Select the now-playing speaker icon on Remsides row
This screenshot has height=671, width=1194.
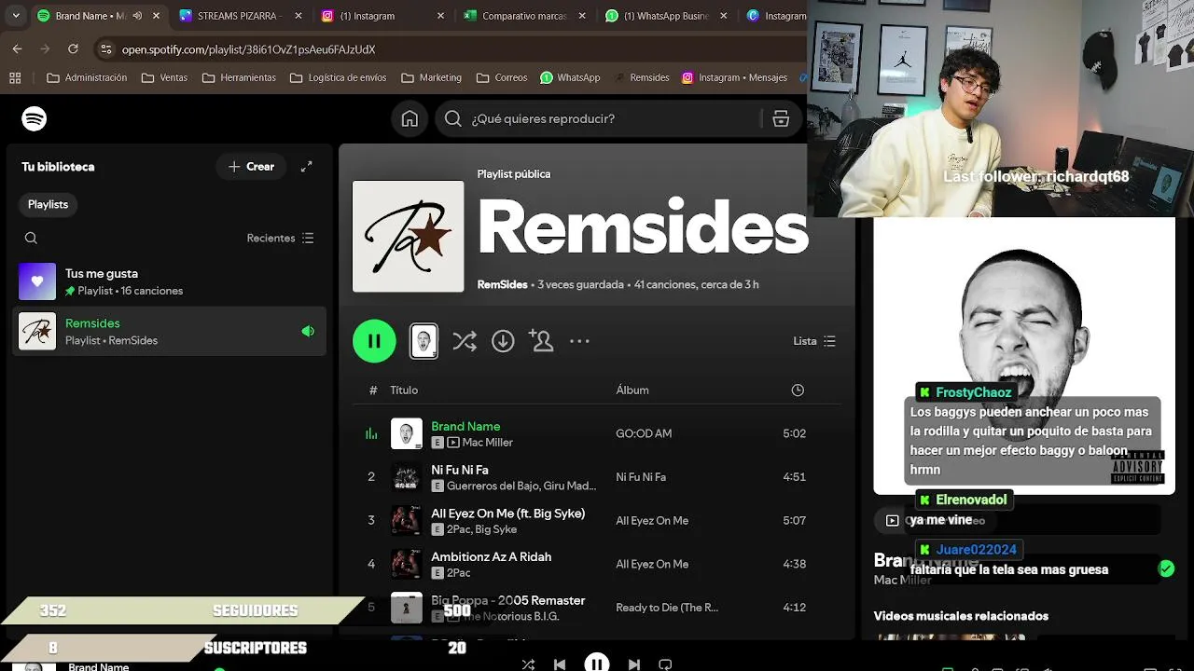click(x=308, y=331)
